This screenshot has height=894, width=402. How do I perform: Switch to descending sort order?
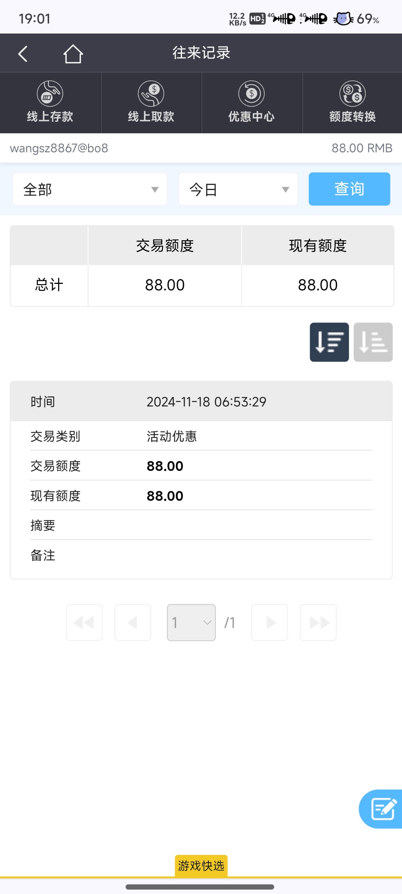(329, 342)
